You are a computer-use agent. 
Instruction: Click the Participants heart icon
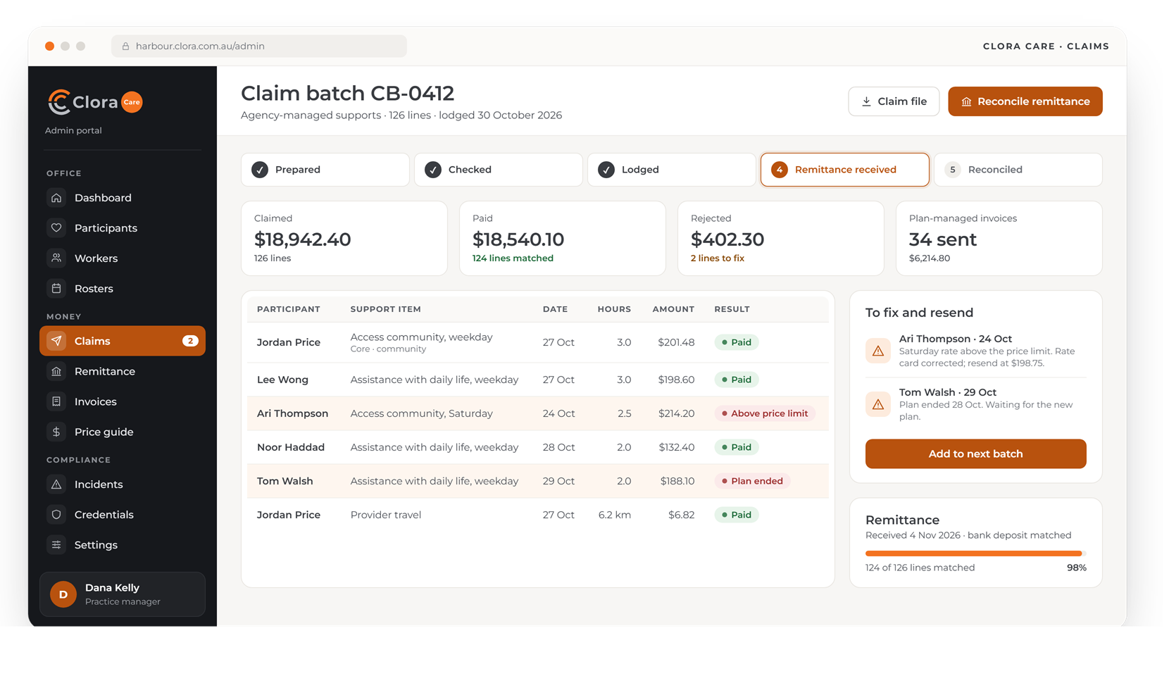56,228
